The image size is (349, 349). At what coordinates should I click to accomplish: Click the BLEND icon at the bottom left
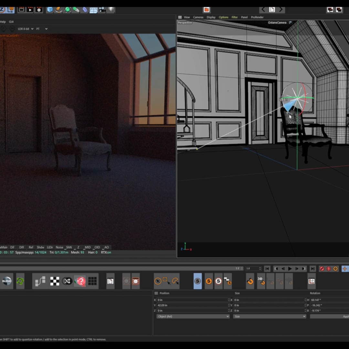[x=6, y=280]
